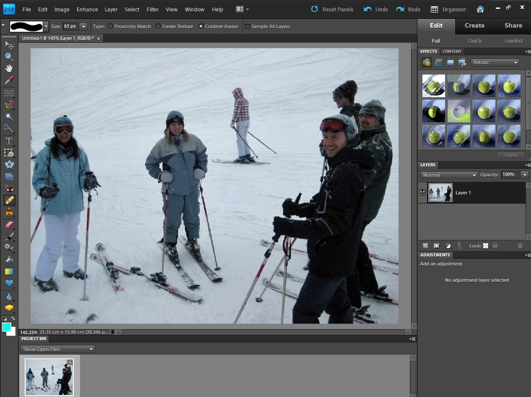Expand the Normal blend mode dropdown
The image size is (531, 397).
coord(449,175)
